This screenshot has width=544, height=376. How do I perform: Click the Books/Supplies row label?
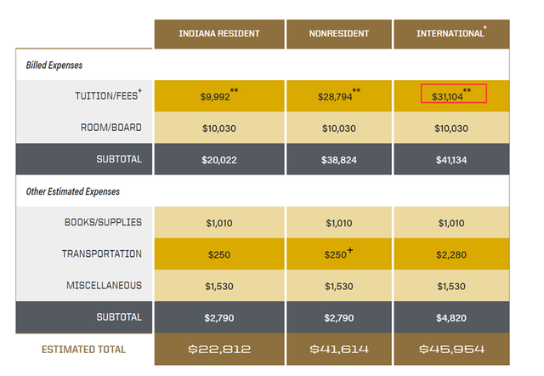pos(103,223)
